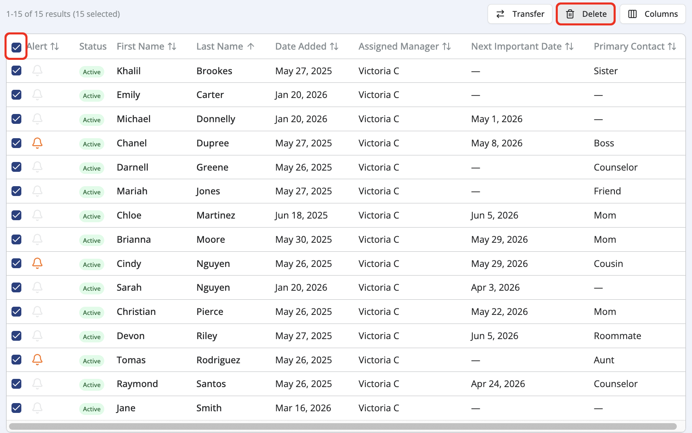Uncheck the checkbox for Raymond Santos
Image resolution: width=692 pixels, height=433 pixels.
click(16, 384)
